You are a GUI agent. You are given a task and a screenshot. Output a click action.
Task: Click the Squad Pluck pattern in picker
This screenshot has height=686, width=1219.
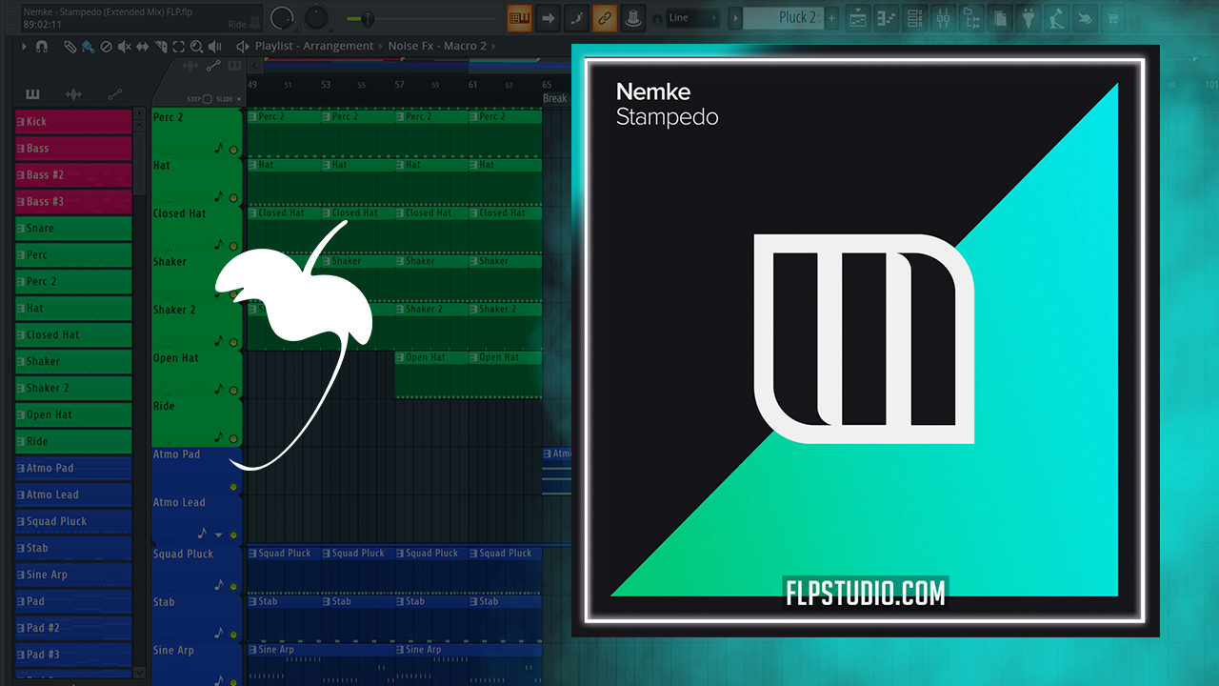pos(73,522)
